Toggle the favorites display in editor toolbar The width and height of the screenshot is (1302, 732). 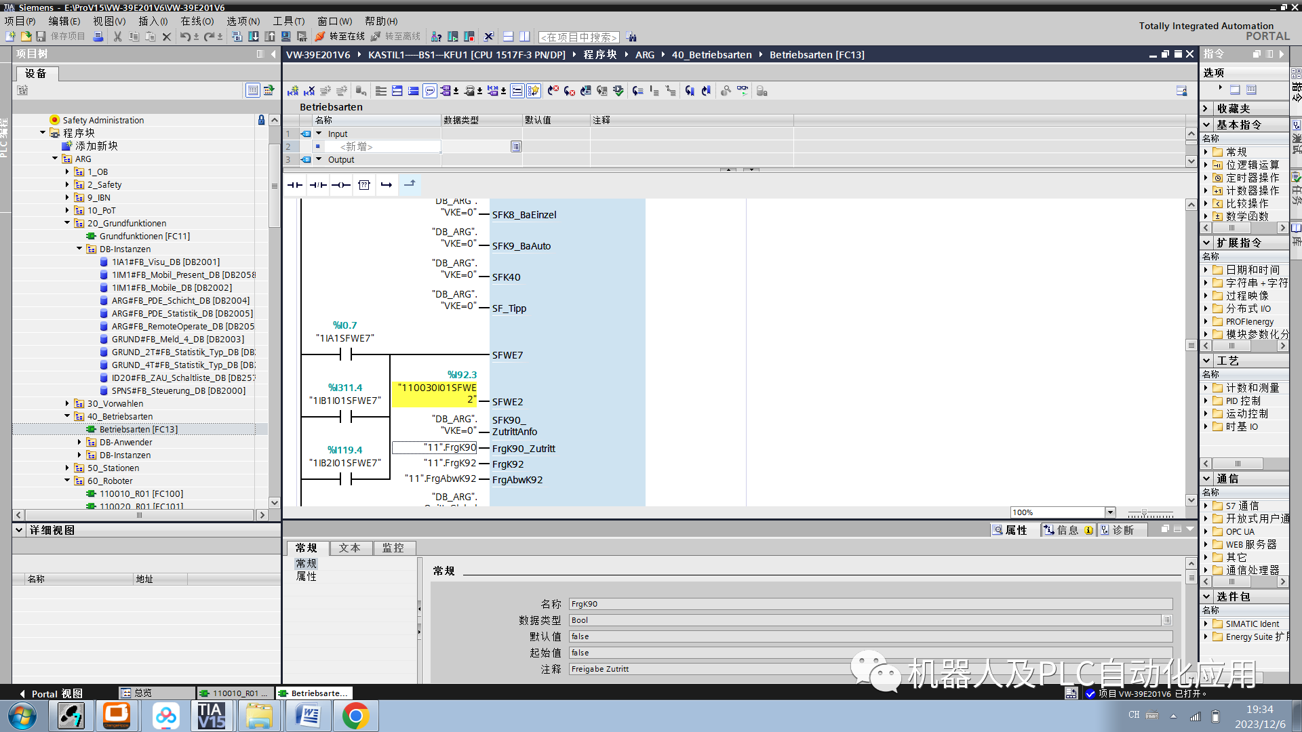tap(534, 91)
